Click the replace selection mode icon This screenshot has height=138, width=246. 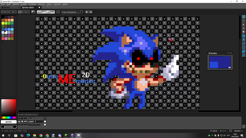[20, 12]
